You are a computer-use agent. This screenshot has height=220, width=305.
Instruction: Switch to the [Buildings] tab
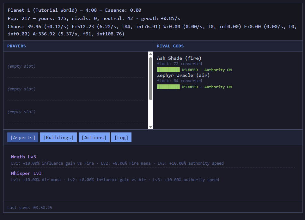click(58, 137)
